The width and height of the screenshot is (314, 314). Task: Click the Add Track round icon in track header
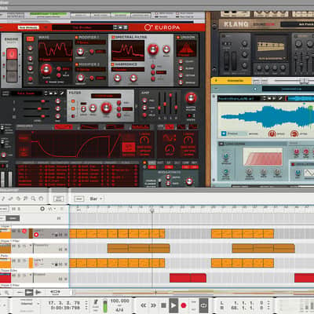click(x=42, y=209)
